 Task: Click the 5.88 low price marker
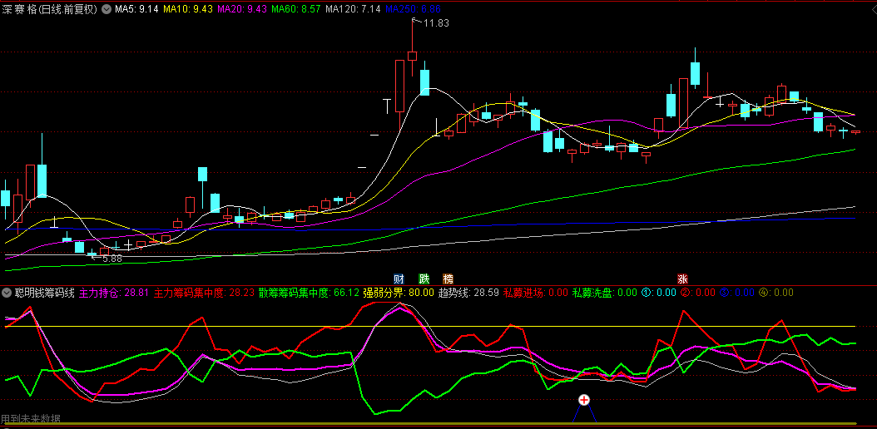[x=111, y=259]
